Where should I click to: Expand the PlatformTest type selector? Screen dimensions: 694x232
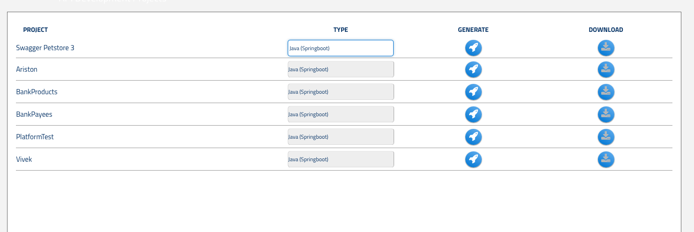click(341, 137)
